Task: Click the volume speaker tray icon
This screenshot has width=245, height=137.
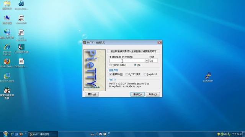Action: [x=225, y=134]
